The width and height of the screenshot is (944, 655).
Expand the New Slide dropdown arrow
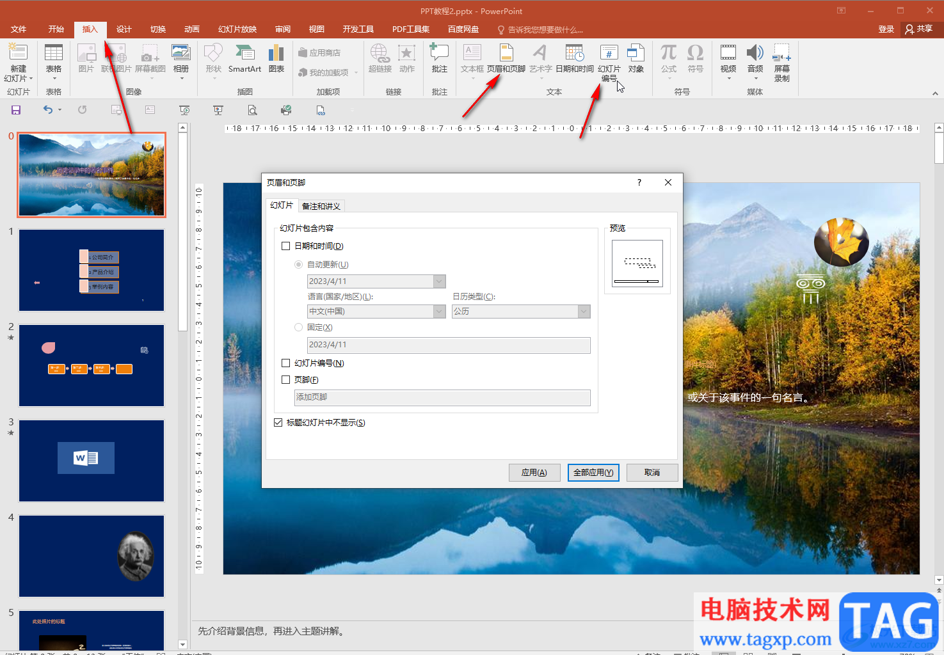point(31,79)
